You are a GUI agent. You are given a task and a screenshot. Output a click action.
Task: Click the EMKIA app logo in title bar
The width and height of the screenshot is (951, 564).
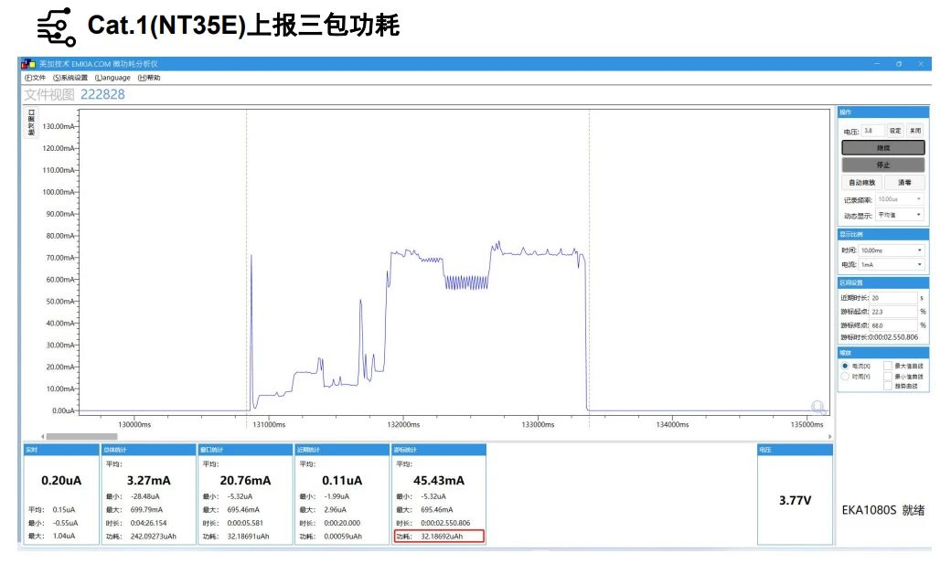(27, 64)
